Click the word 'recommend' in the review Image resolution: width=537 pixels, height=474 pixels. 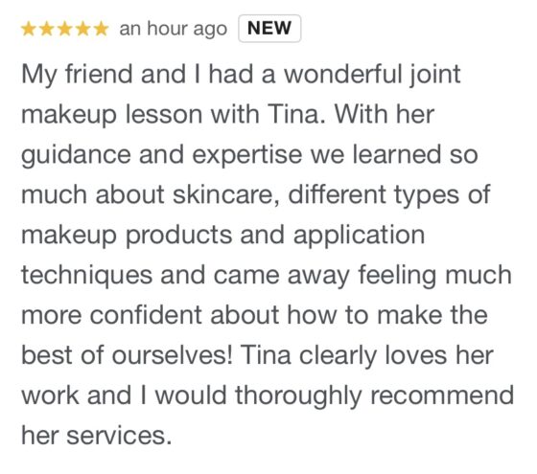click(442, 395)
